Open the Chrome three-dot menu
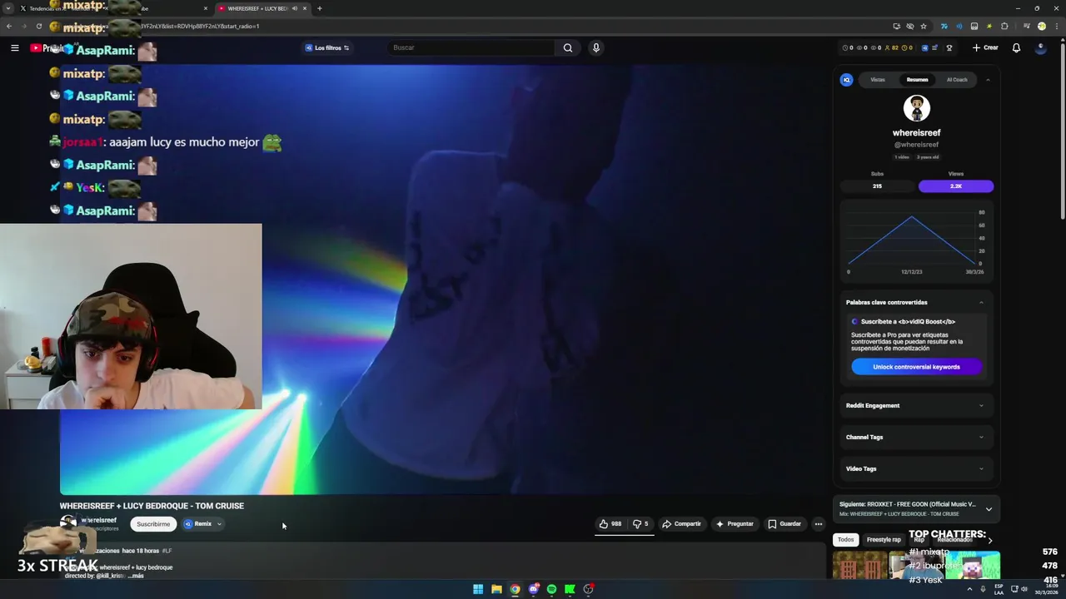This screenshot has height=599, width=1066. (1057, 26)
